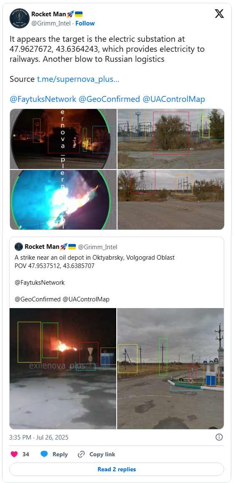Open quoted tweet's oil depot fire image
This screenshot has height=483, width=235.
(63, 369)
